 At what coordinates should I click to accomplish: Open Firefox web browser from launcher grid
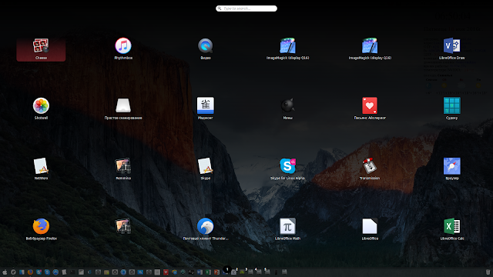coord(41,226)
